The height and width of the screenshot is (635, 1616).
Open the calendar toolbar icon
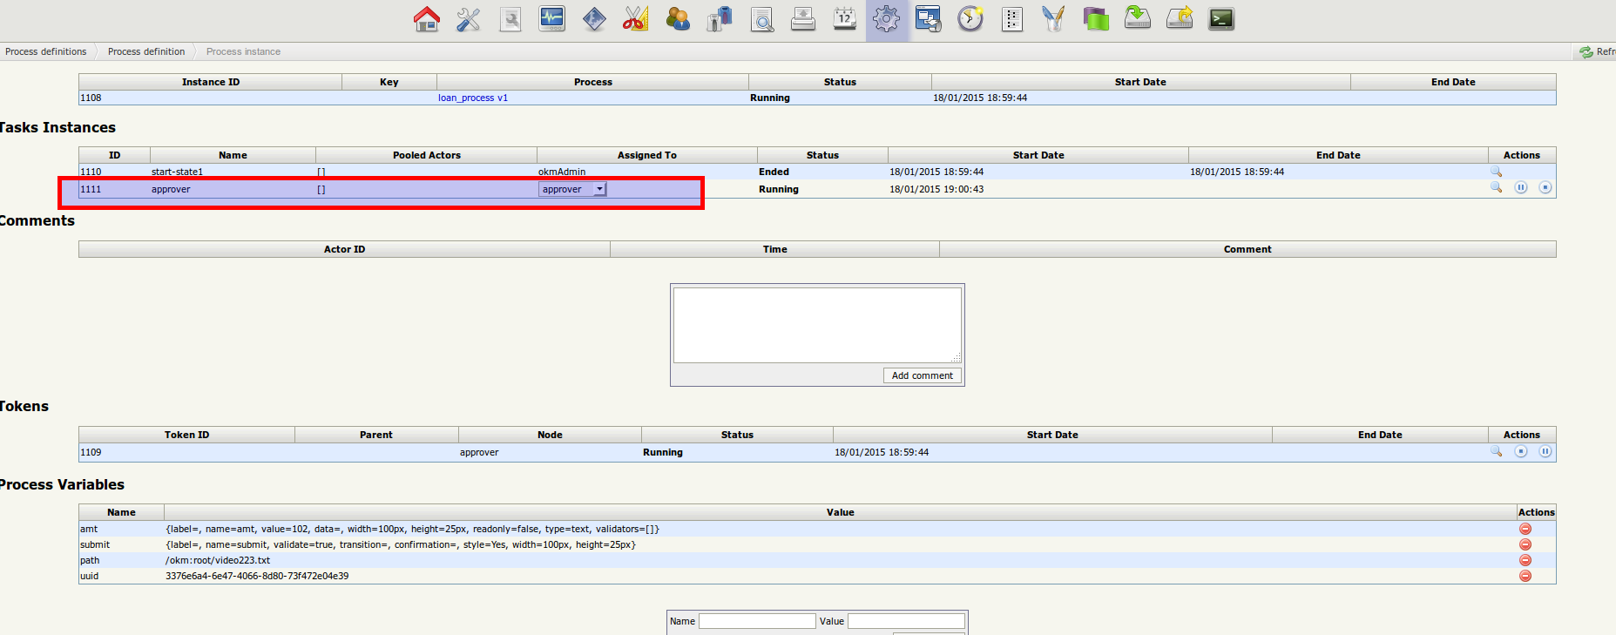[844, 19]
